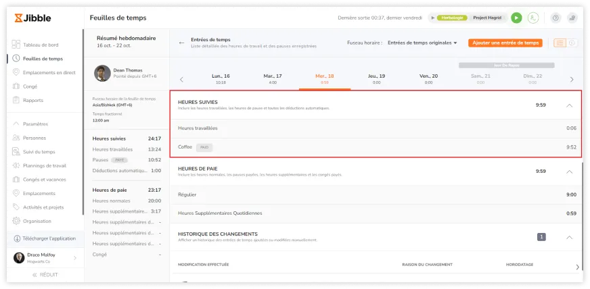Select the Ven., 20 day tab
Viewport: 590px width, 289px height.
(428, 78)
